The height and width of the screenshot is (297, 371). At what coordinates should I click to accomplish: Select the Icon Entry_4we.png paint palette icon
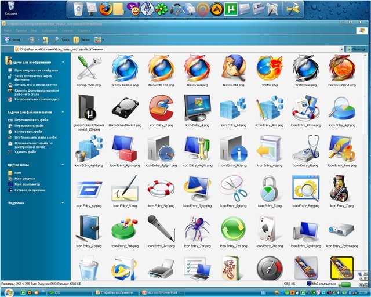pyautogui.click(x=342, y=148)
